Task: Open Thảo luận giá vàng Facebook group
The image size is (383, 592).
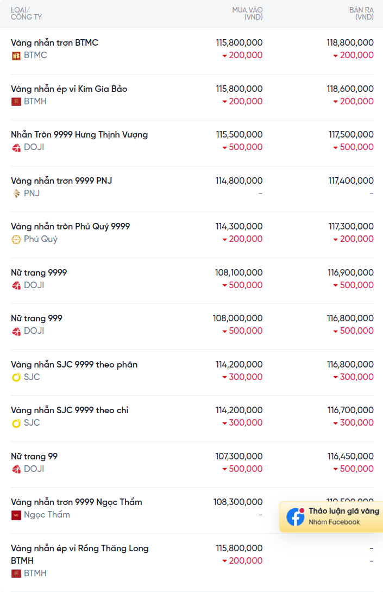Action: point(331,517)
